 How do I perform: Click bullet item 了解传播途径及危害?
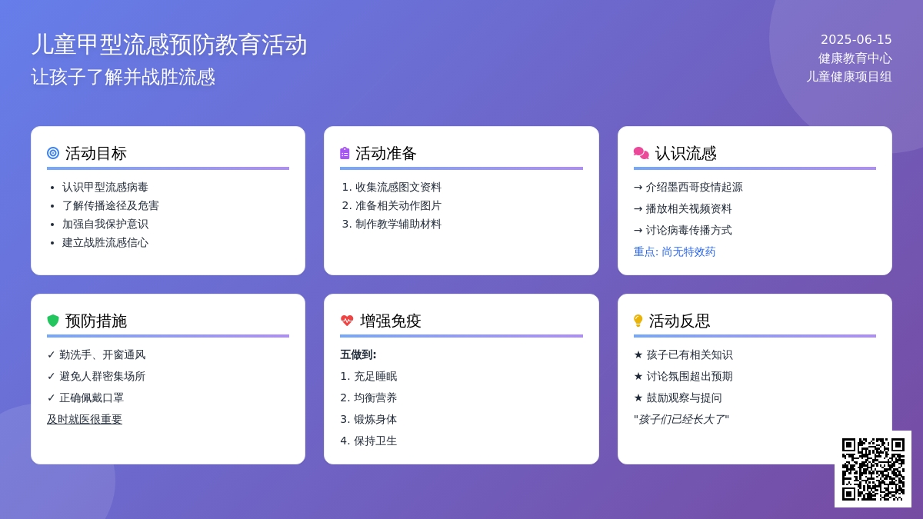111,205
